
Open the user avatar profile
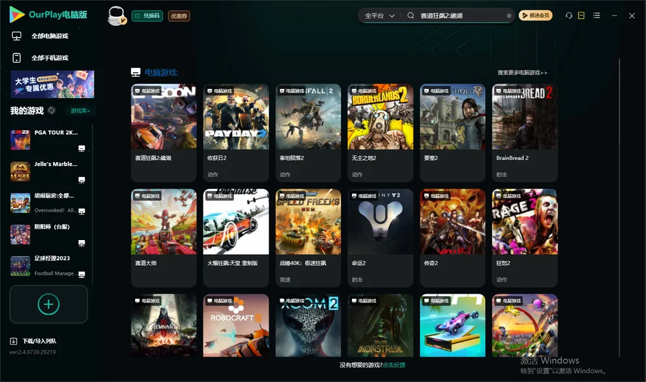(116, 15)
